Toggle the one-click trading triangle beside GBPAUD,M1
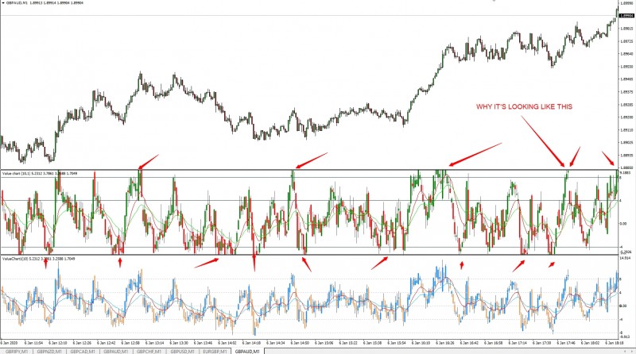This screenshot has height=354, width=636. click(x=2, y=2)
